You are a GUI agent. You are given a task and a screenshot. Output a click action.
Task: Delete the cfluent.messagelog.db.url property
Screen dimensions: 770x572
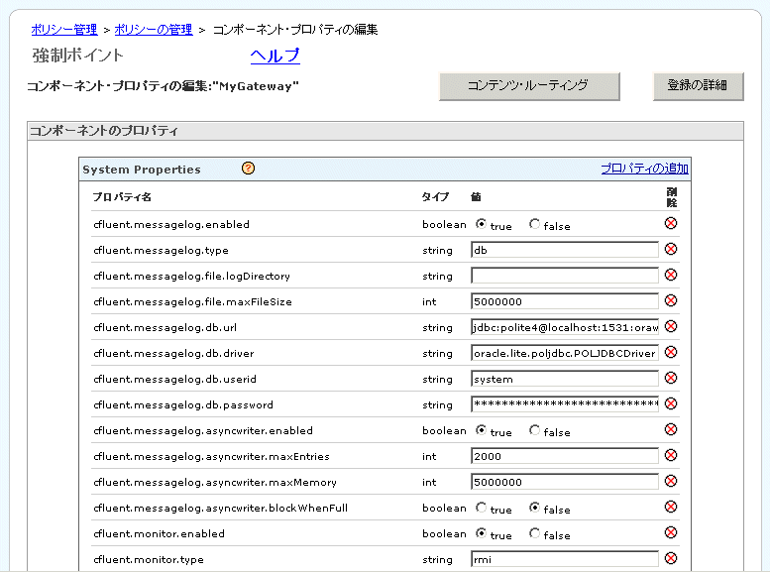pos(671,326)
